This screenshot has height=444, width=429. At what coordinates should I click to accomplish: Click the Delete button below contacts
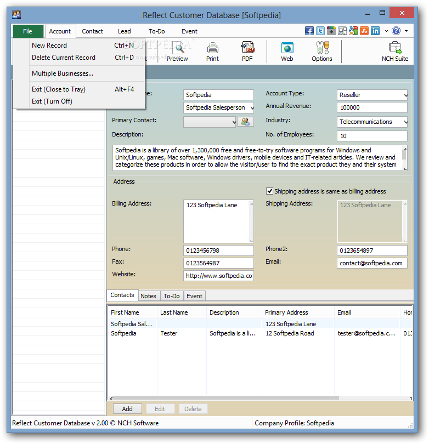click(x=193, y=409)
